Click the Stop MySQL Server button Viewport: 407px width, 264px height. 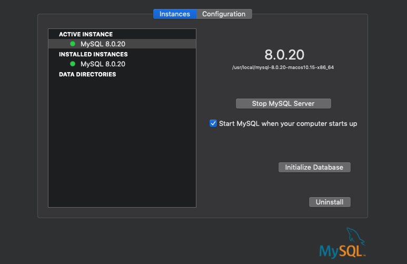283,103
